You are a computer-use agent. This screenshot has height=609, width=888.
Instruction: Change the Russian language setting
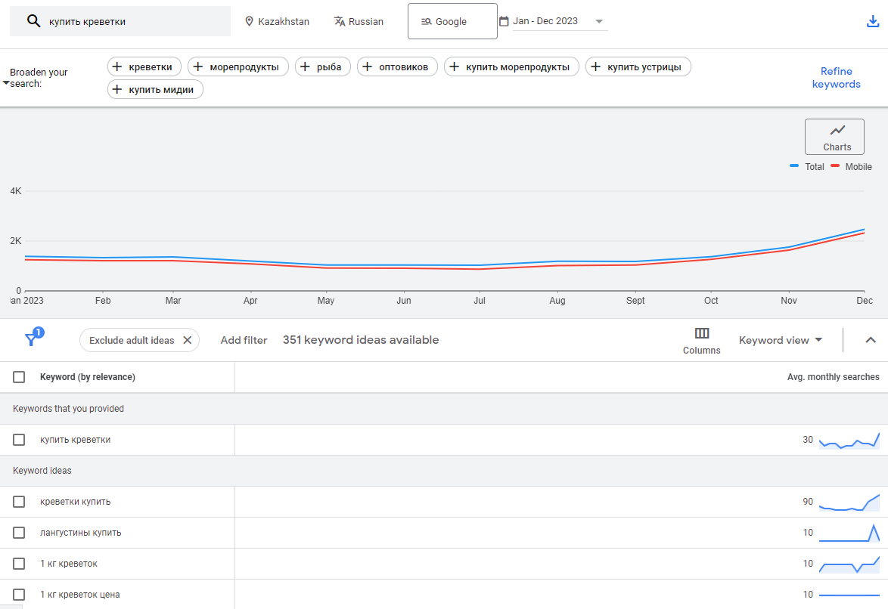pyautogui.click(x=359, y=22)
